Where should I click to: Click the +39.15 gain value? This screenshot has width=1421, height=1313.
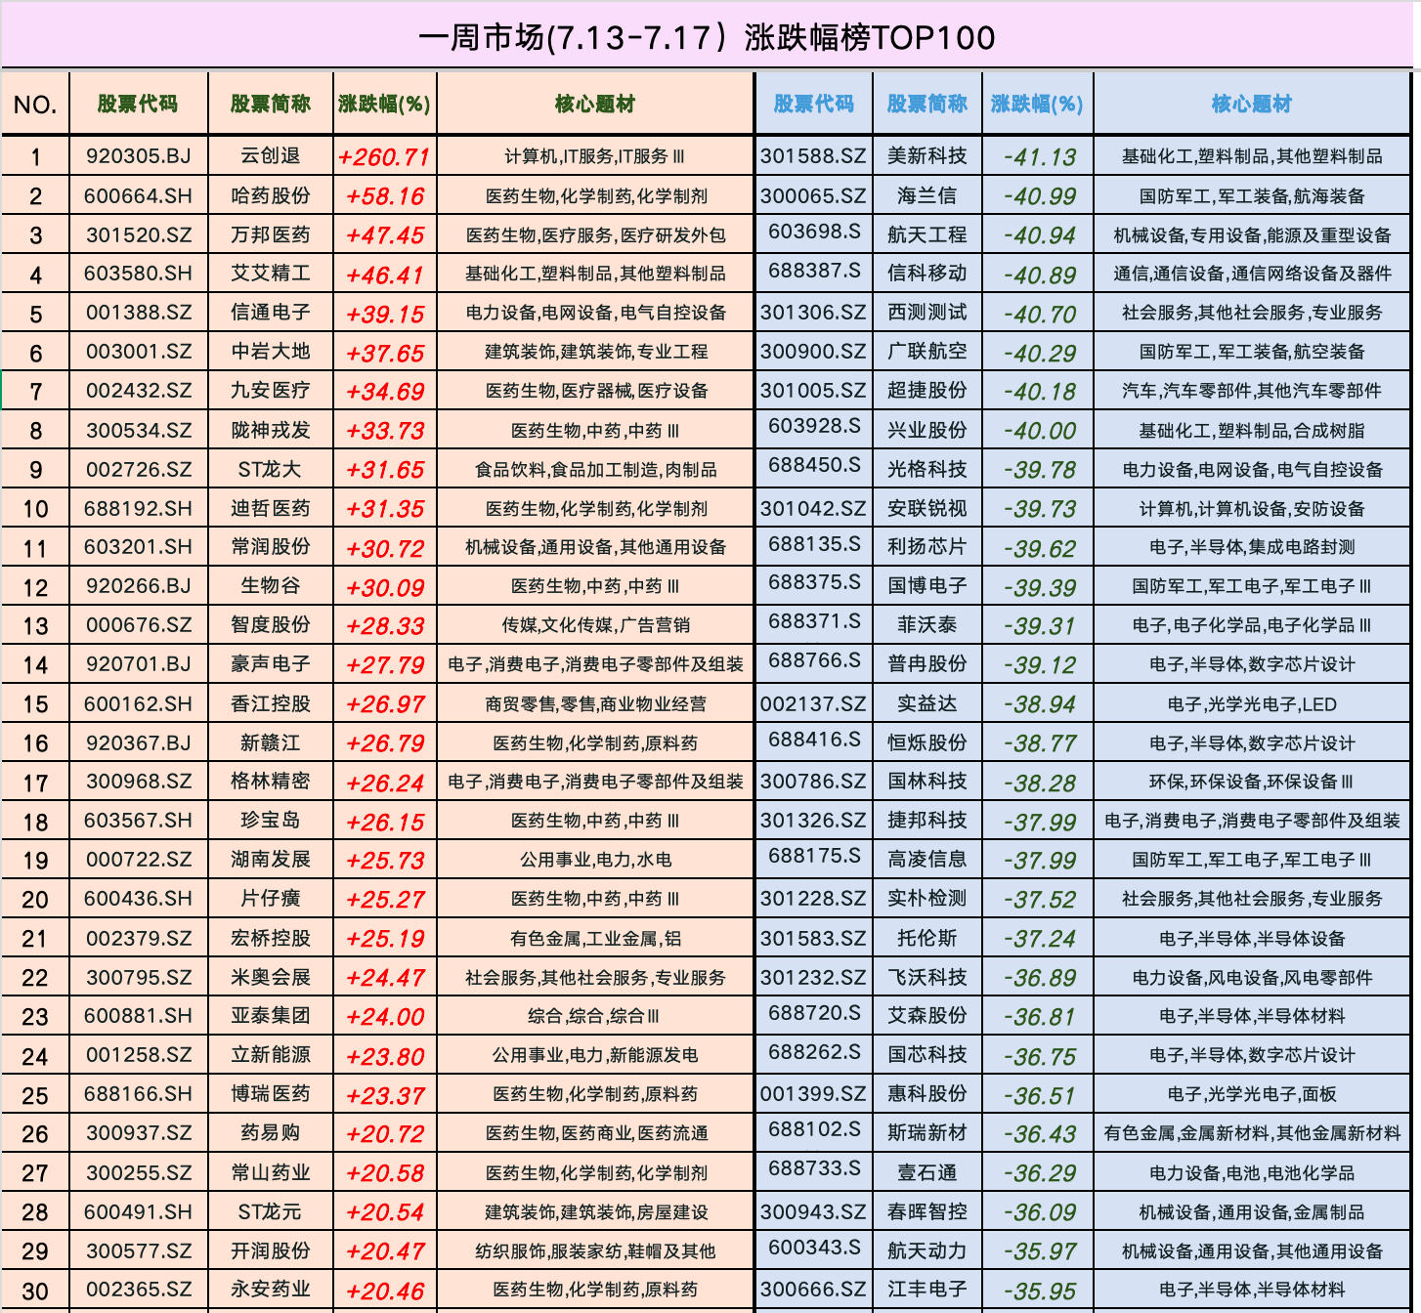385,314
